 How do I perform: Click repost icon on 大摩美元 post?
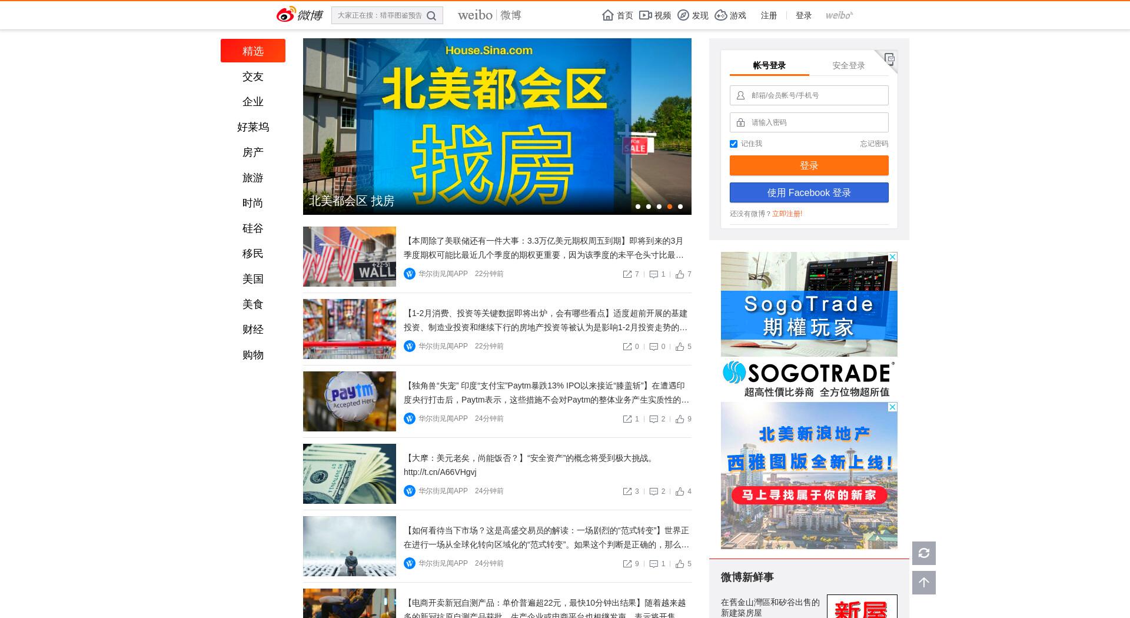tap(627, 491)
